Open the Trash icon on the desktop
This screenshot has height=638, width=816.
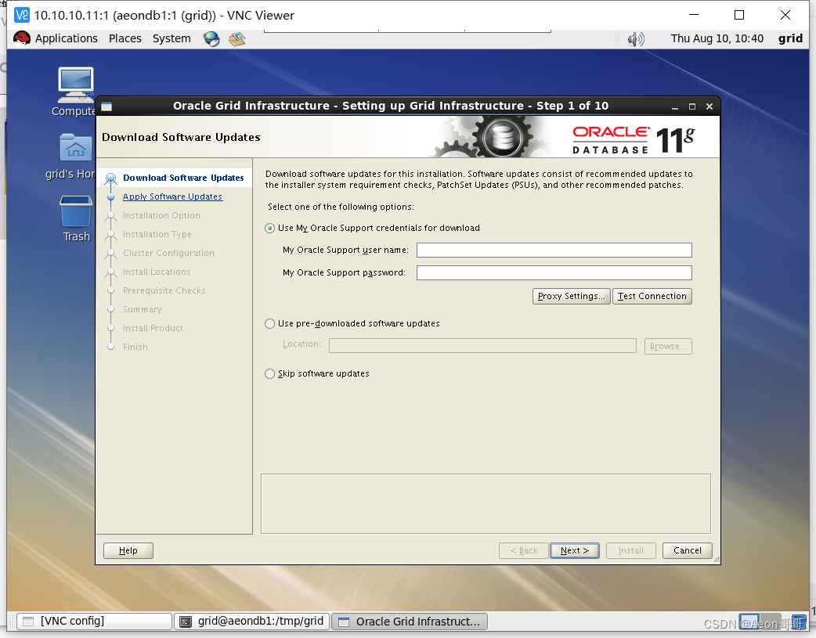[x=74, y=211]
